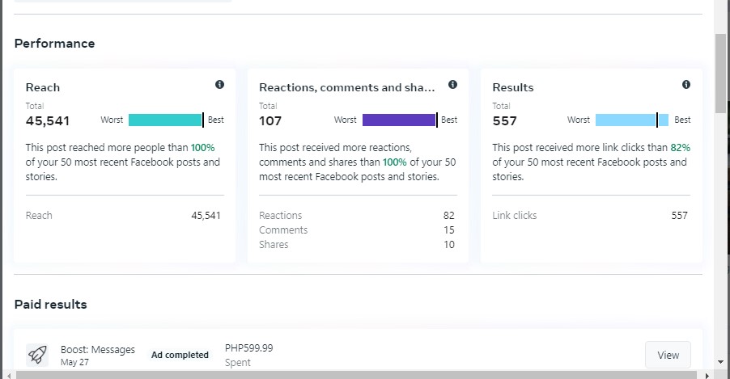Open info icon for Reactions, comments and shares
The width and height of the screenshot is (730, 379).
coord(452,84)
